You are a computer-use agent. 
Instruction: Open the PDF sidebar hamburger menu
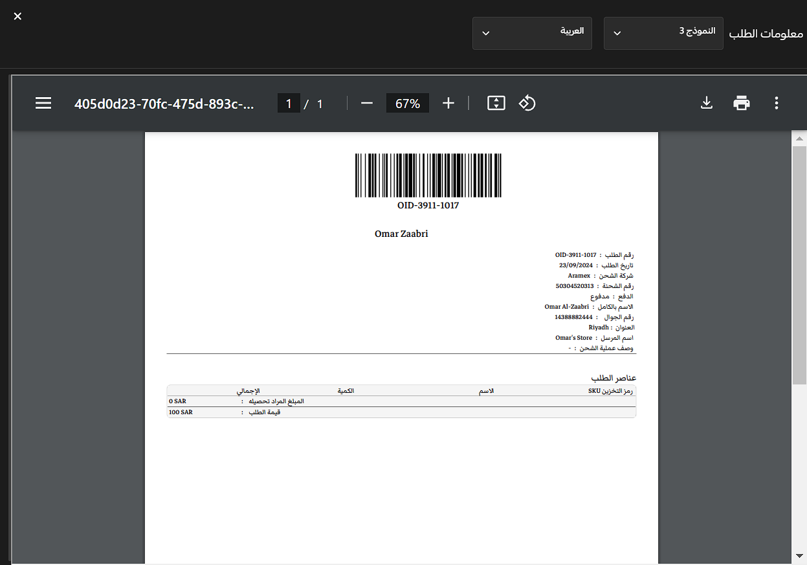pos(43,103)
